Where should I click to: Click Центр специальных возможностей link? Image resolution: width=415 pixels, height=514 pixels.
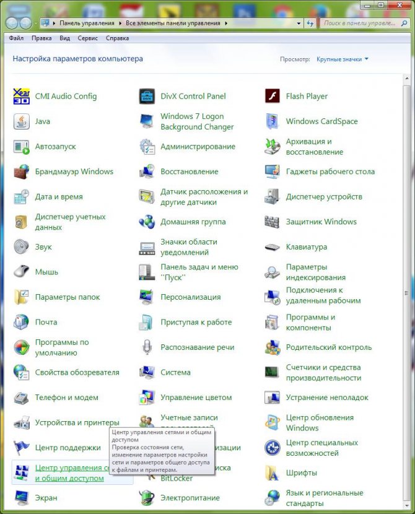click(321, 448)
